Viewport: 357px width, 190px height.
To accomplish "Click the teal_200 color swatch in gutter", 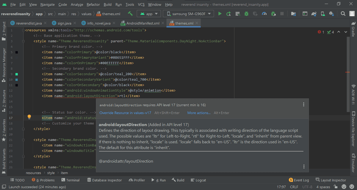I will pos(17,74).
